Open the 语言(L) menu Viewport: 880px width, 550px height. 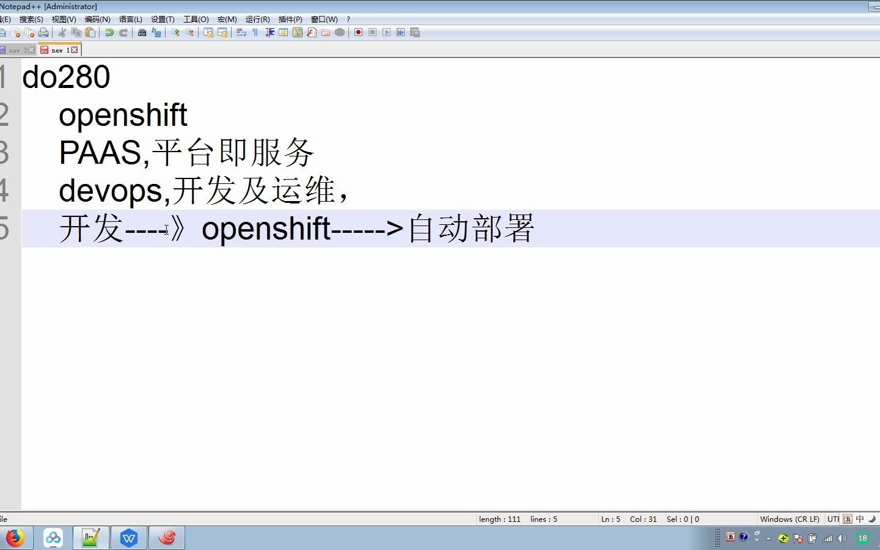[x=131, y=20]
